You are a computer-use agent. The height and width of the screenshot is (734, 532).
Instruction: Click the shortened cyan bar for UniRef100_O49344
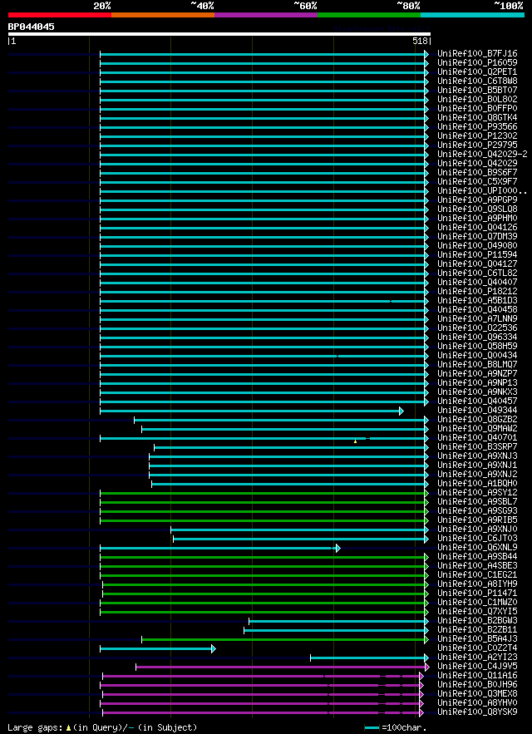pyautogui.click(x=249, y=411)
